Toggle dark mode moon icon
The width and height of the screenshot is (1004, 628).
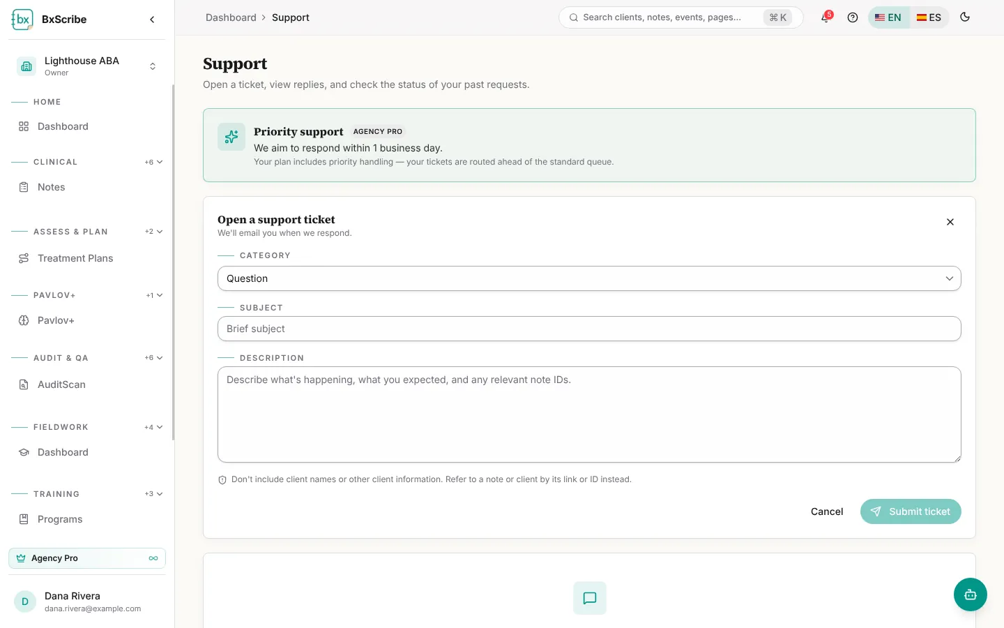click(965, 17)
